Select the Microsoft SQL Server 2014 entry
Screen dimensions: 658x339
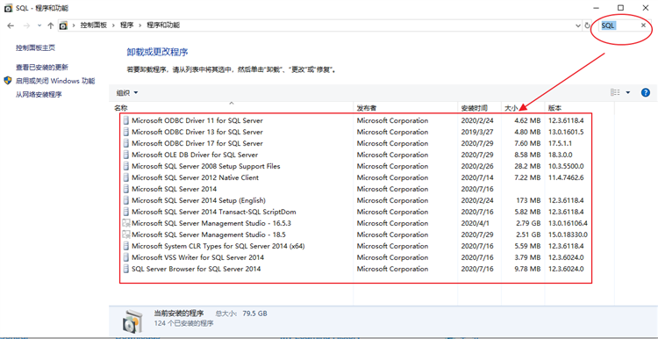point(175,189)
